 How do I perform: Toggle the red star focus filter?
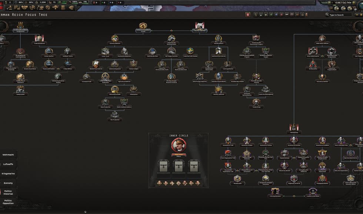(282, 14)
